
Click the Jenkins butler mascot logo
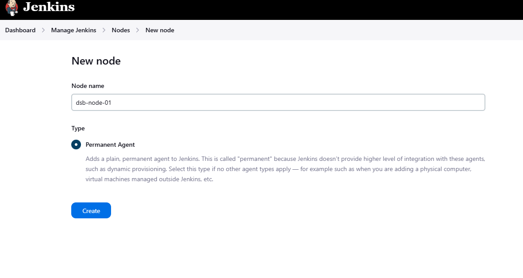tap(12, 8)
